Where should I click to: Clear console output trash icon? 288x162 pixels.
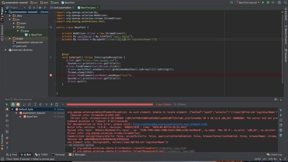(281, 135)
